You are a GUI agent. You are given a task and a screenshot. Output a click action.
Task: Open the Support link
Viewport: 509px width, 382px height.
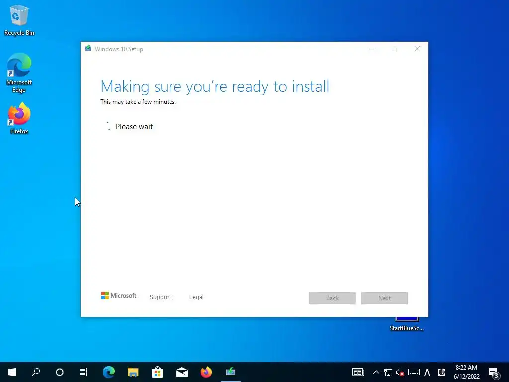click(x=161, y=297)
